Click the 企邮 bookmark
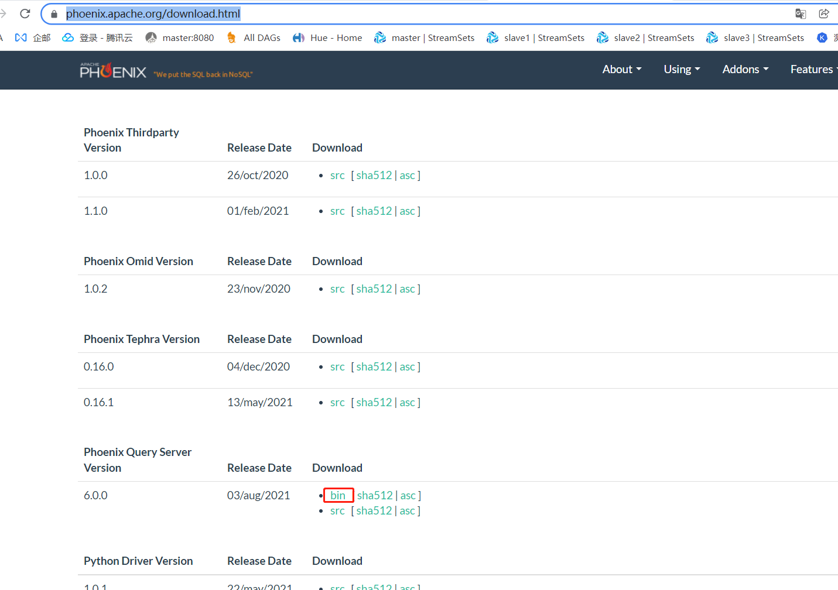This screenshot has height=590, width=838. [41, 37]
